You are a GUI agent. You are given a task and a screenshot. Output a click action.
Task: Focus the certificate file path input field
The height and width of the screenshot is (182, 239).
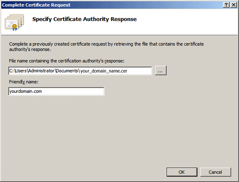click(x=80, y=71)
